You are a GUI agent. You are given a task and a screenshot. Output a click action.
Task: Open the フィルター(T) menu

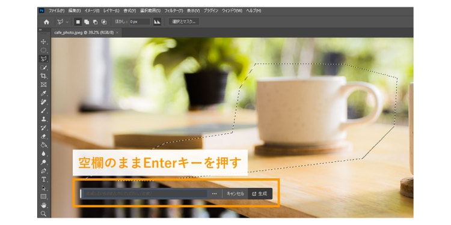[173, 11]
